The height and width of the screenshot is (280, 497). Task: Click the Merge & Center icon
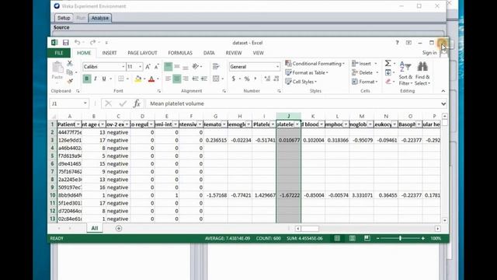click(x=216, y=79)
